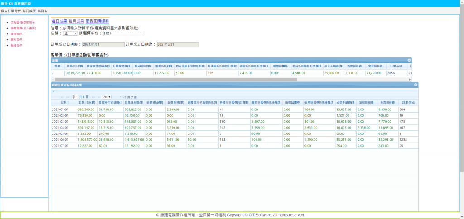Open 流程圖-蝦皮對帳王 sidebar link
The width and height of the screenshot is (464, 219).
point(23,22)
